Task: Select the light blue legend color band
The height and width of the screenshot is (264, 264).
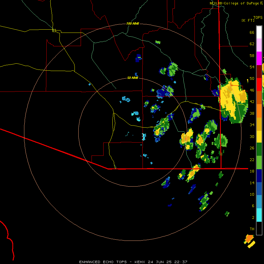Action: [259, 202]
